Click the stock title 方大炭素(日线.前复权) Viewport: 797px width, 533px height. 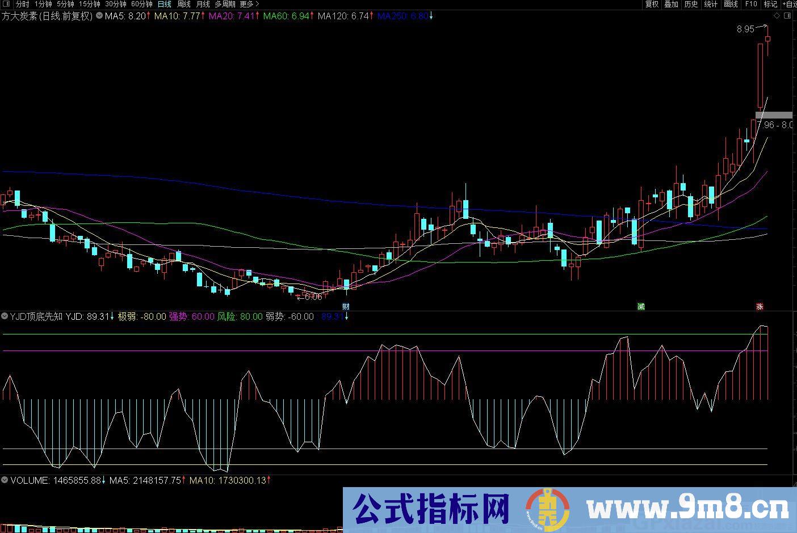47,16
